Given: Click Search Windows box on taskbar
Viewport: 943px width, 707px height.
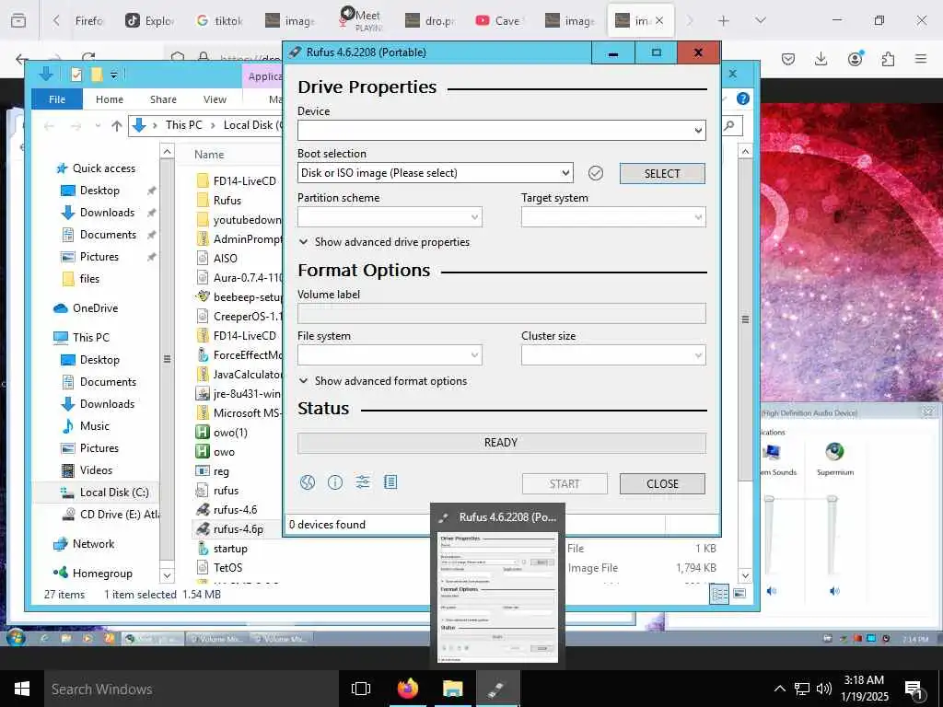Looking at the screenshot, I should pos(192,689).
